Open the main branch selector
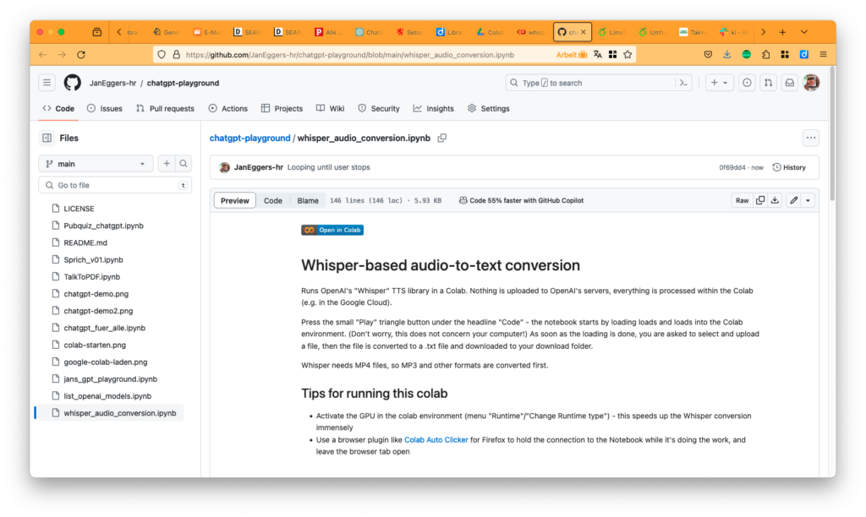This screenshot has width=866, height=517. [x=96, y=164]
